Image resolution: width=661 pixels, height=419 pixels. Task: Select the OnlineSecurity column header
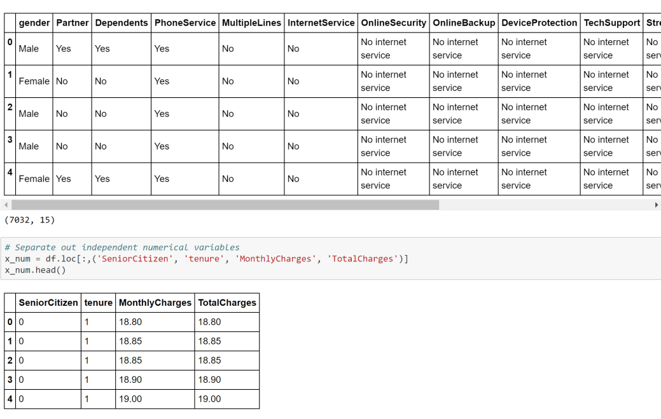(x=394, y=23)
